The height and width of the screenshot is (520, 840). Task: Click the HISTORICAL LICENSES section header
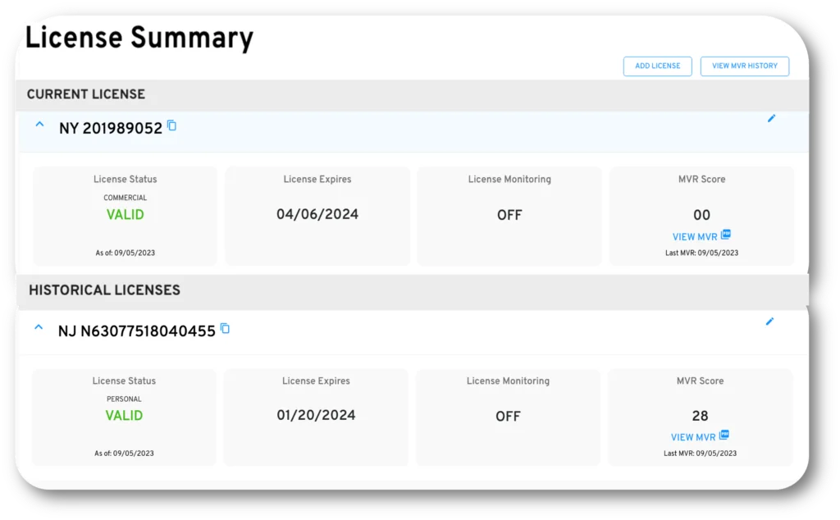click(x=104, y=291)
